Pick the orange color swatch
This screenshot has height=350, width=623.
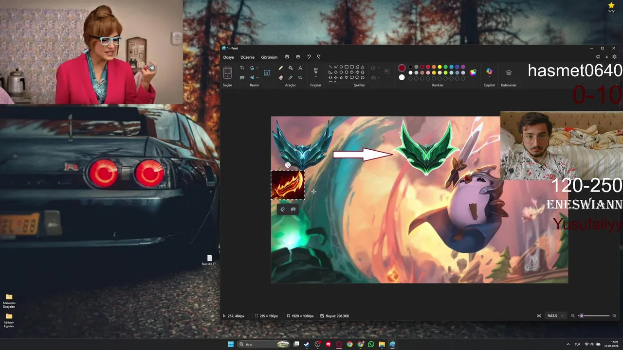[434, 67]
